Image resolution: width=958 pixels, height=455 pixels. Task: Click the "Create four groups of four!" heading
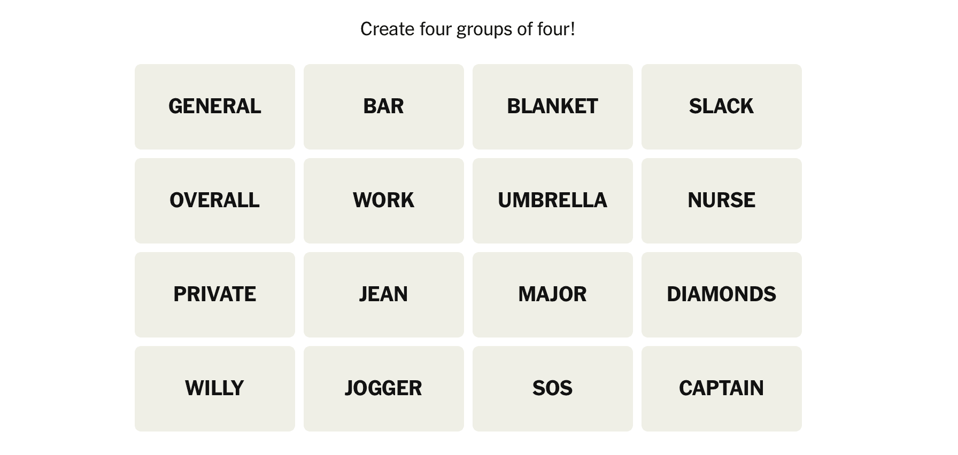coord(468,29)
